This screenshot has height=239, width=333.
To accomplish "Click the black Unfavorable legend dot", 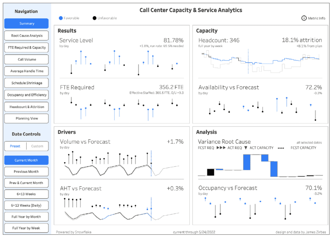I will click(x=94, y=18).
